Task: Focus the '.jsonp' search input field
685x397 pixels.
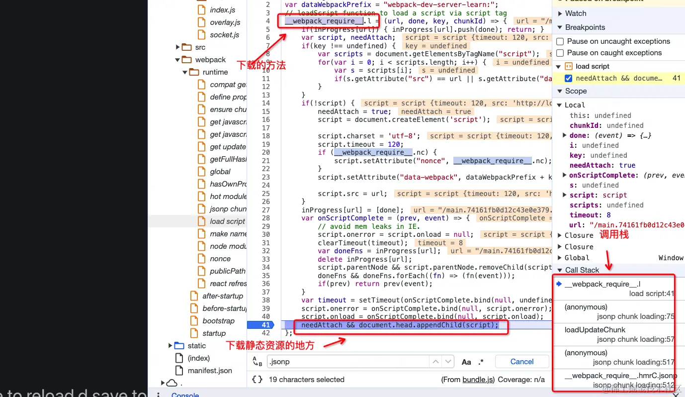Action: coord(348,362)
